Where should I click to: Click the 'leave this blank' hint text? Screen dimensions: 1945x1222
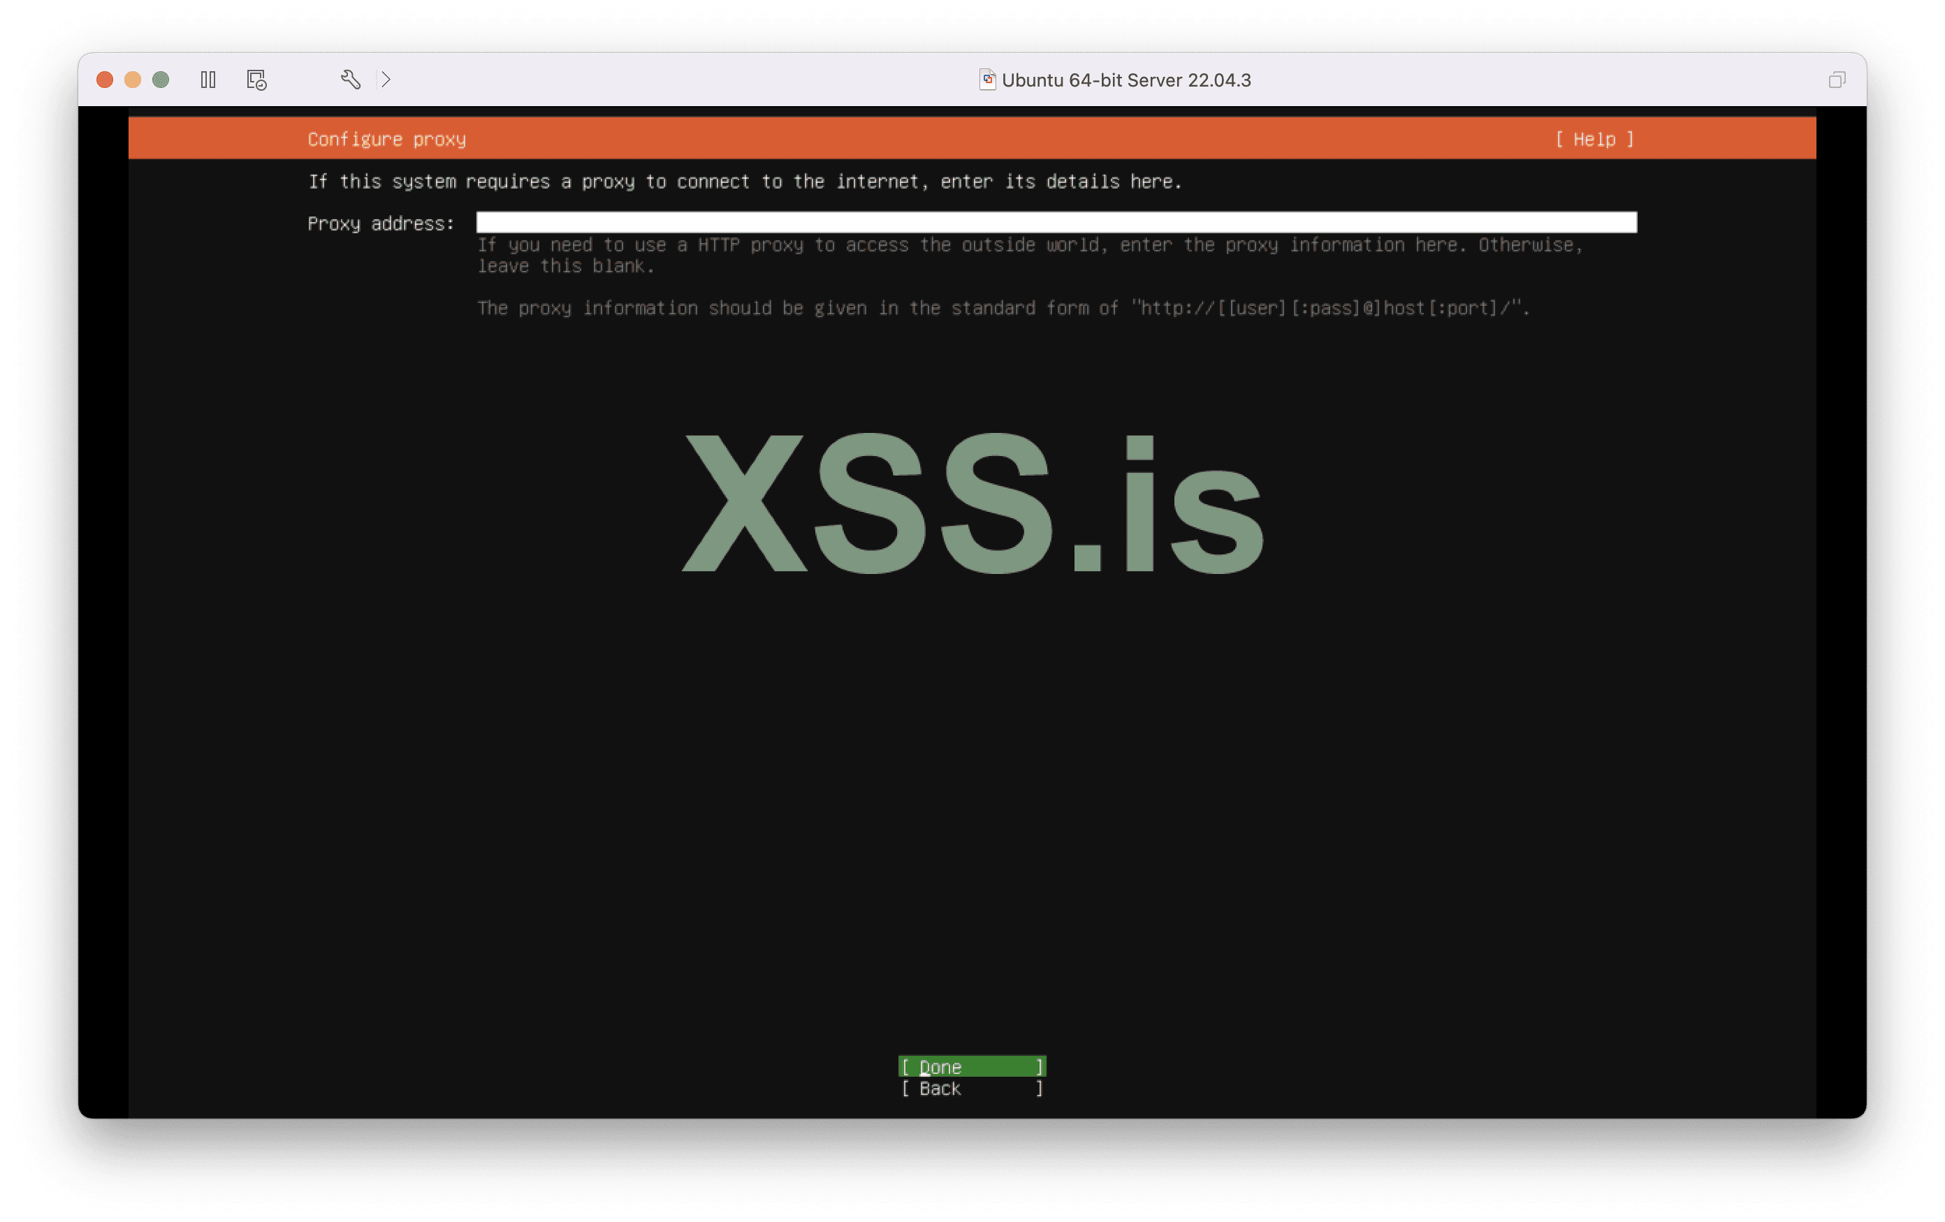click(x=565, y=266)
